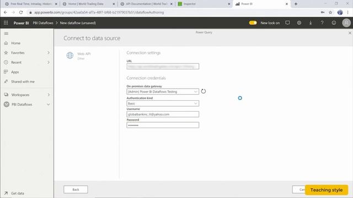The height and width of the screenshot is (198, 353).
Task: Expand the Recent flyout chevron
Action: coord(49,62)
